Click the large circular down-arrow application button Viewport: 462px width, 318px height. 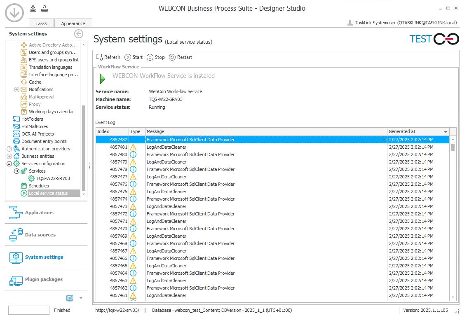coord(14,13)
